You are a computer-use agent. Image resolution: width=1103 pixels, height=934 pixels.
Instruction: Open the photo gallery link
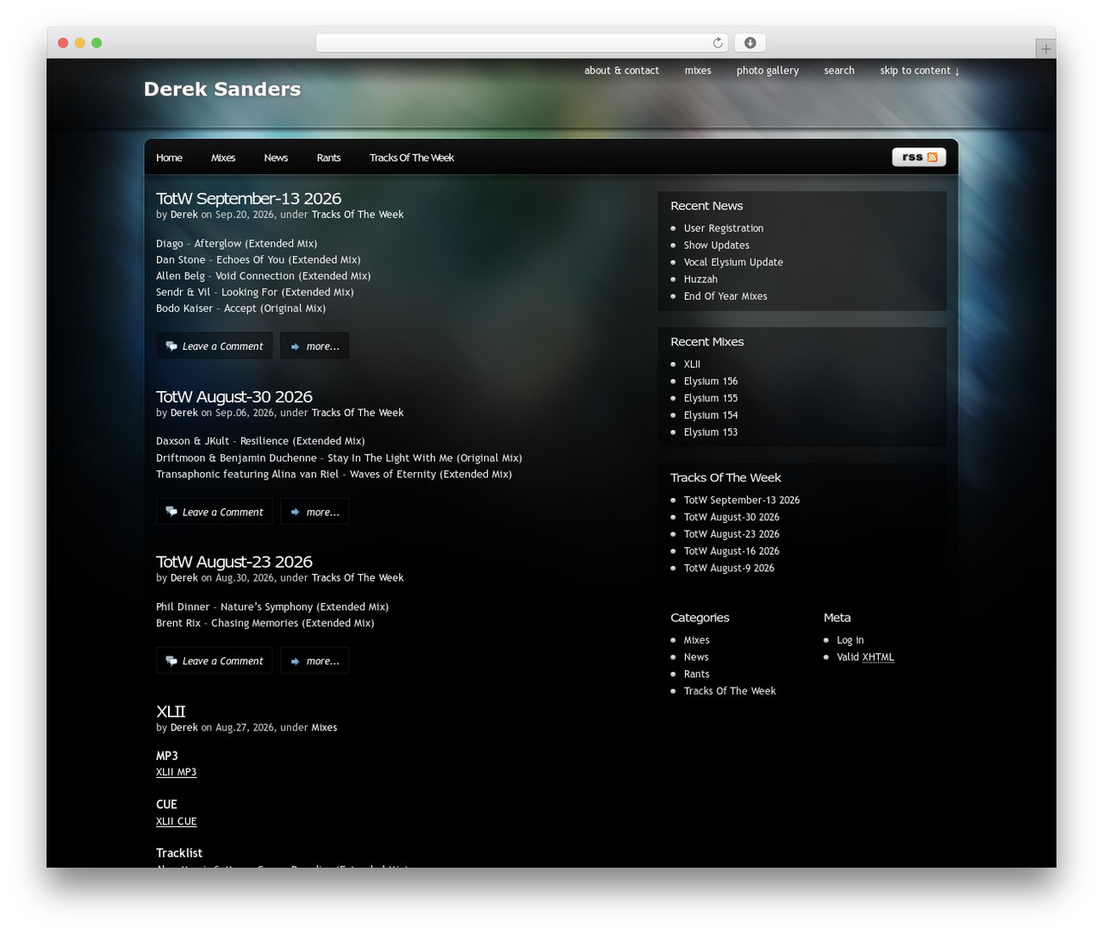[768, 71]
